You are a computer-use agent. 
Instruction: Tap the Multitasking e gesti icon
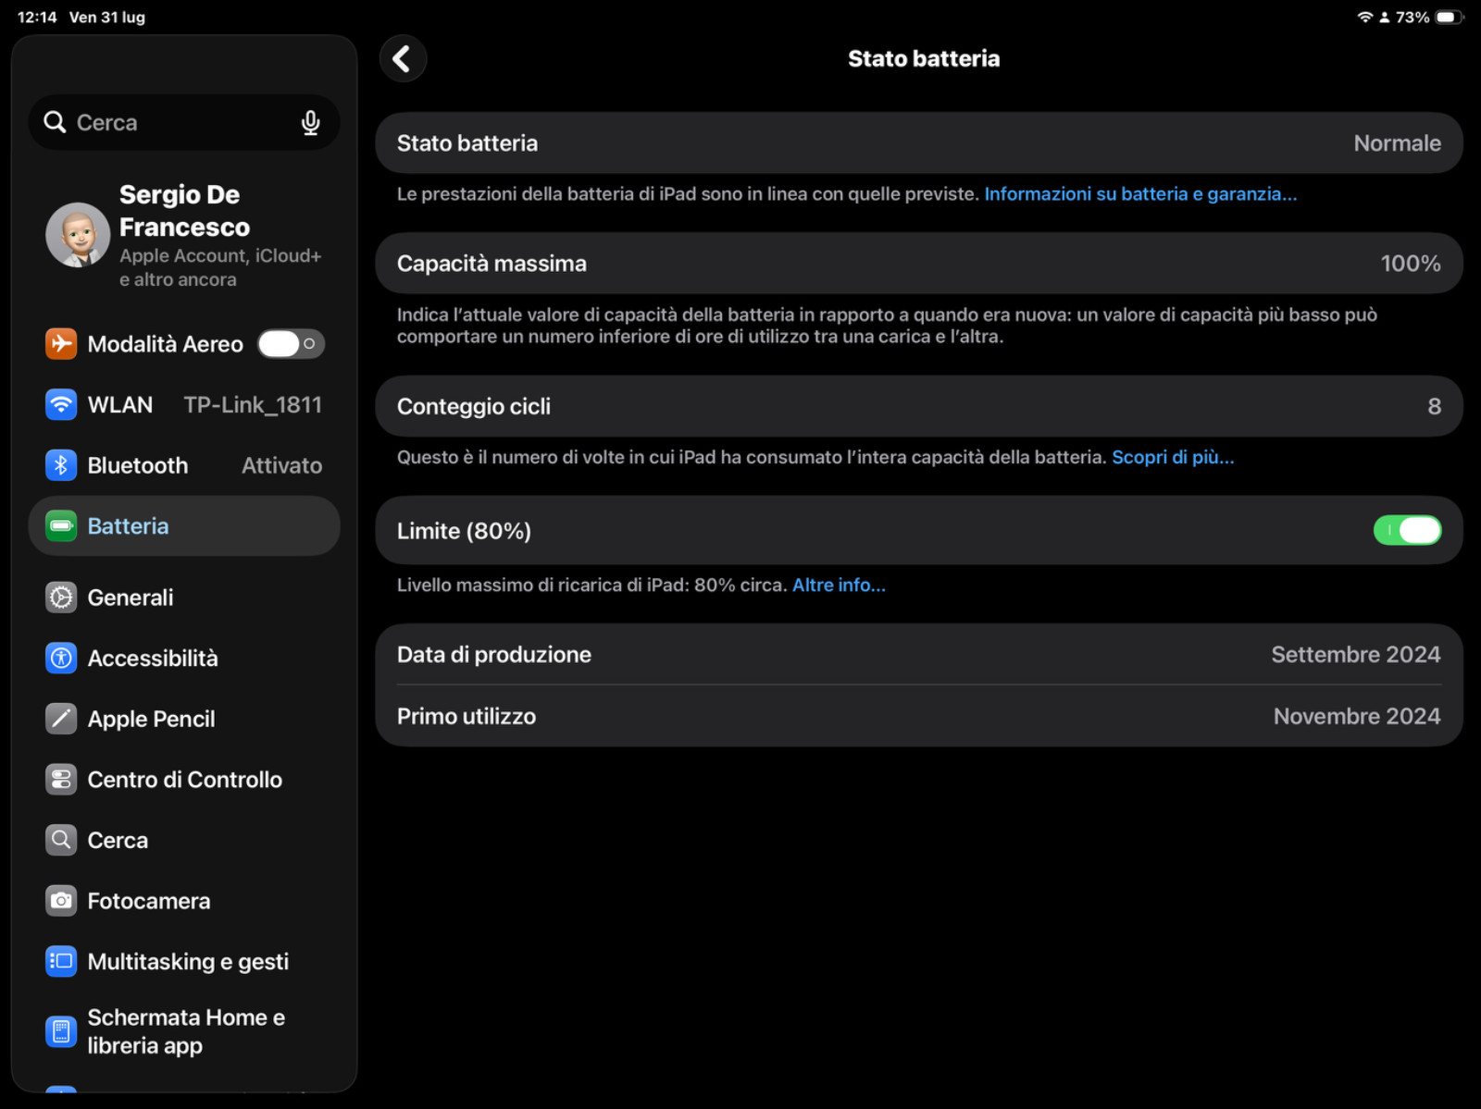point(61,962)
